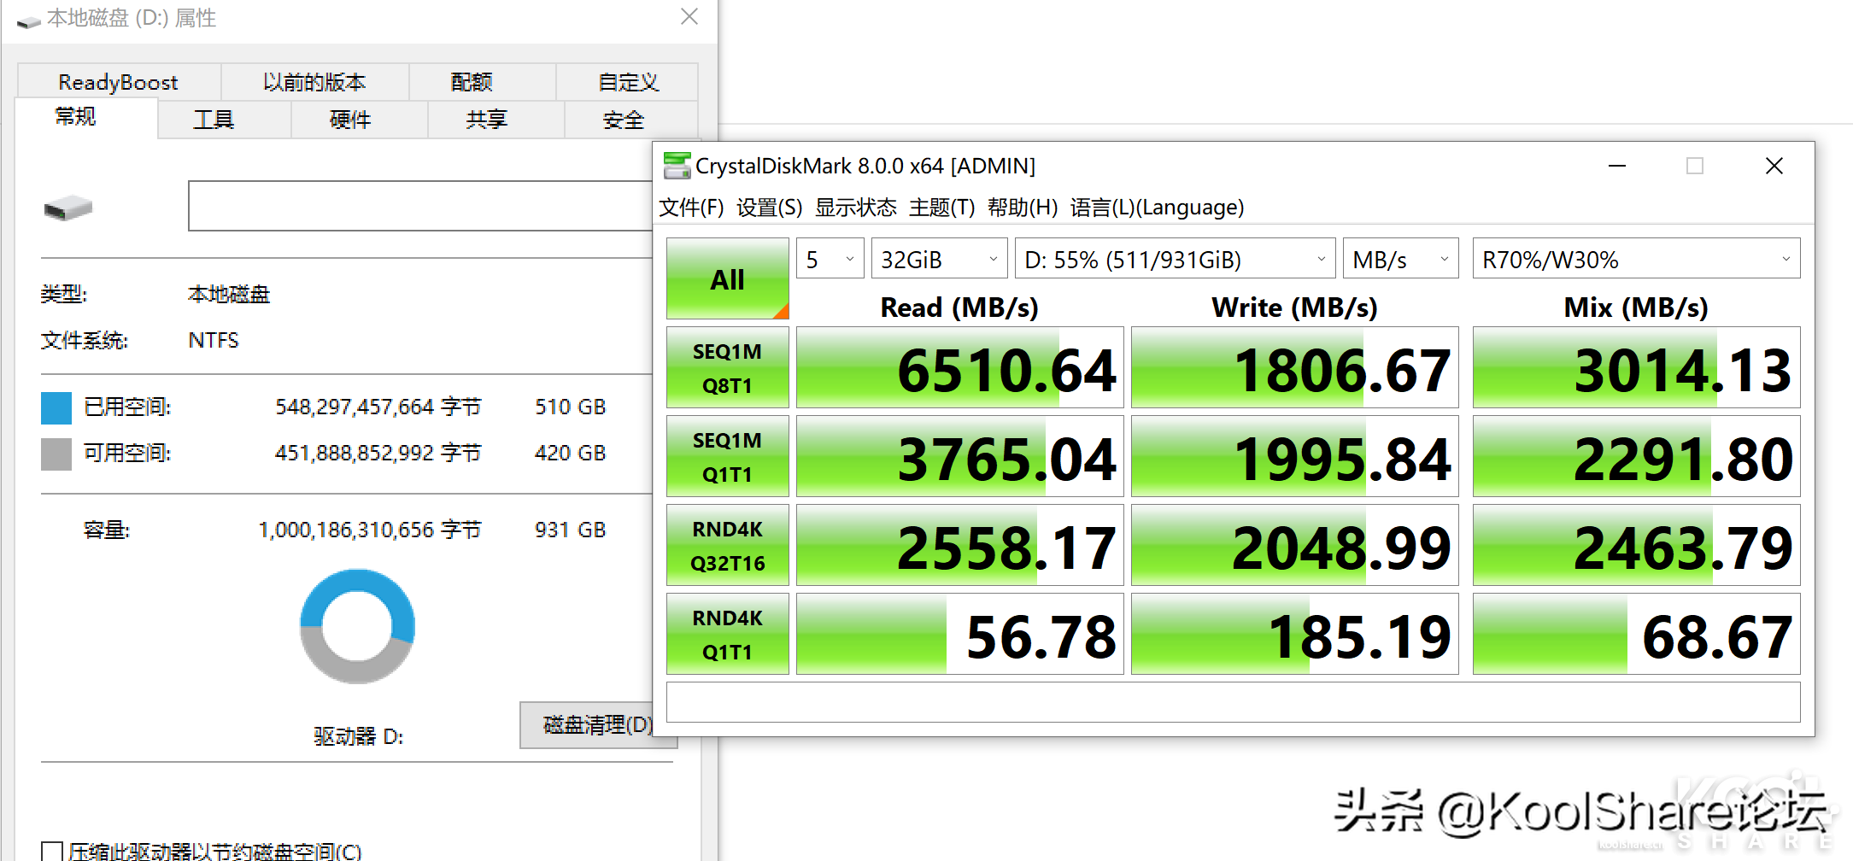Open the 帮助(H) menu
The width and height of the screenshot is (1853, 861).
1023,208
